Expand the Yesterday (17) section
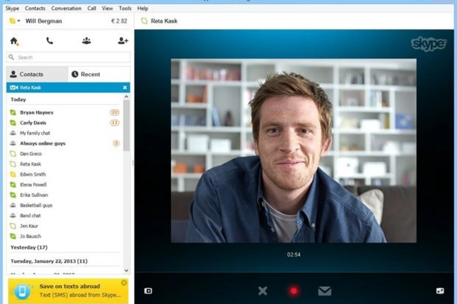The image size is (457, 304). click(29, 247)
